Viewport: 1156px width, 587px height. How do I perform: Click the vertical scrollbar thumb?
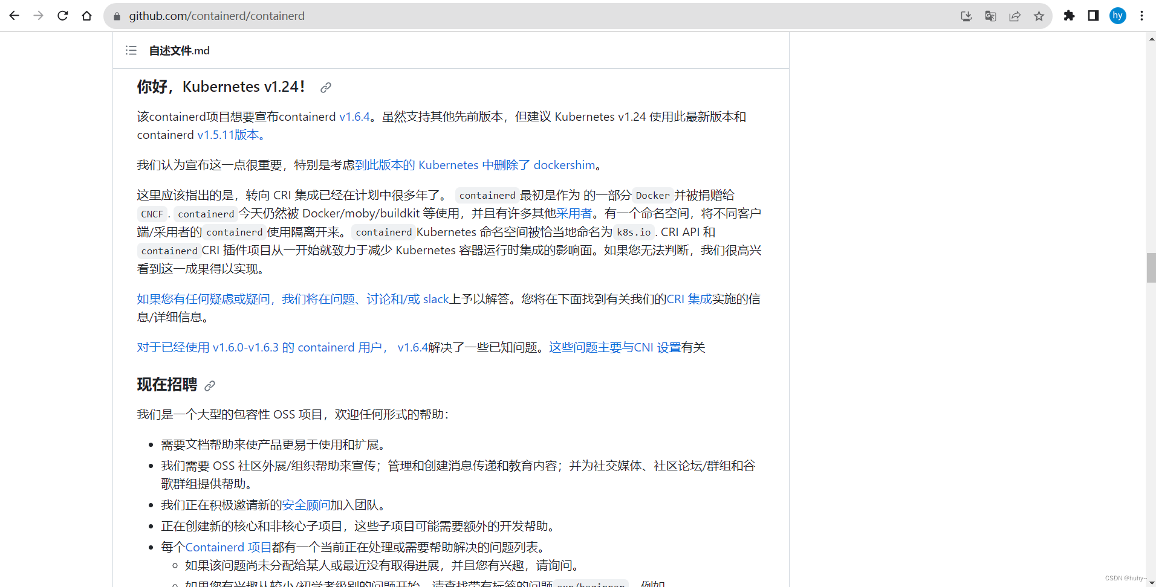tap(1151, 268)
